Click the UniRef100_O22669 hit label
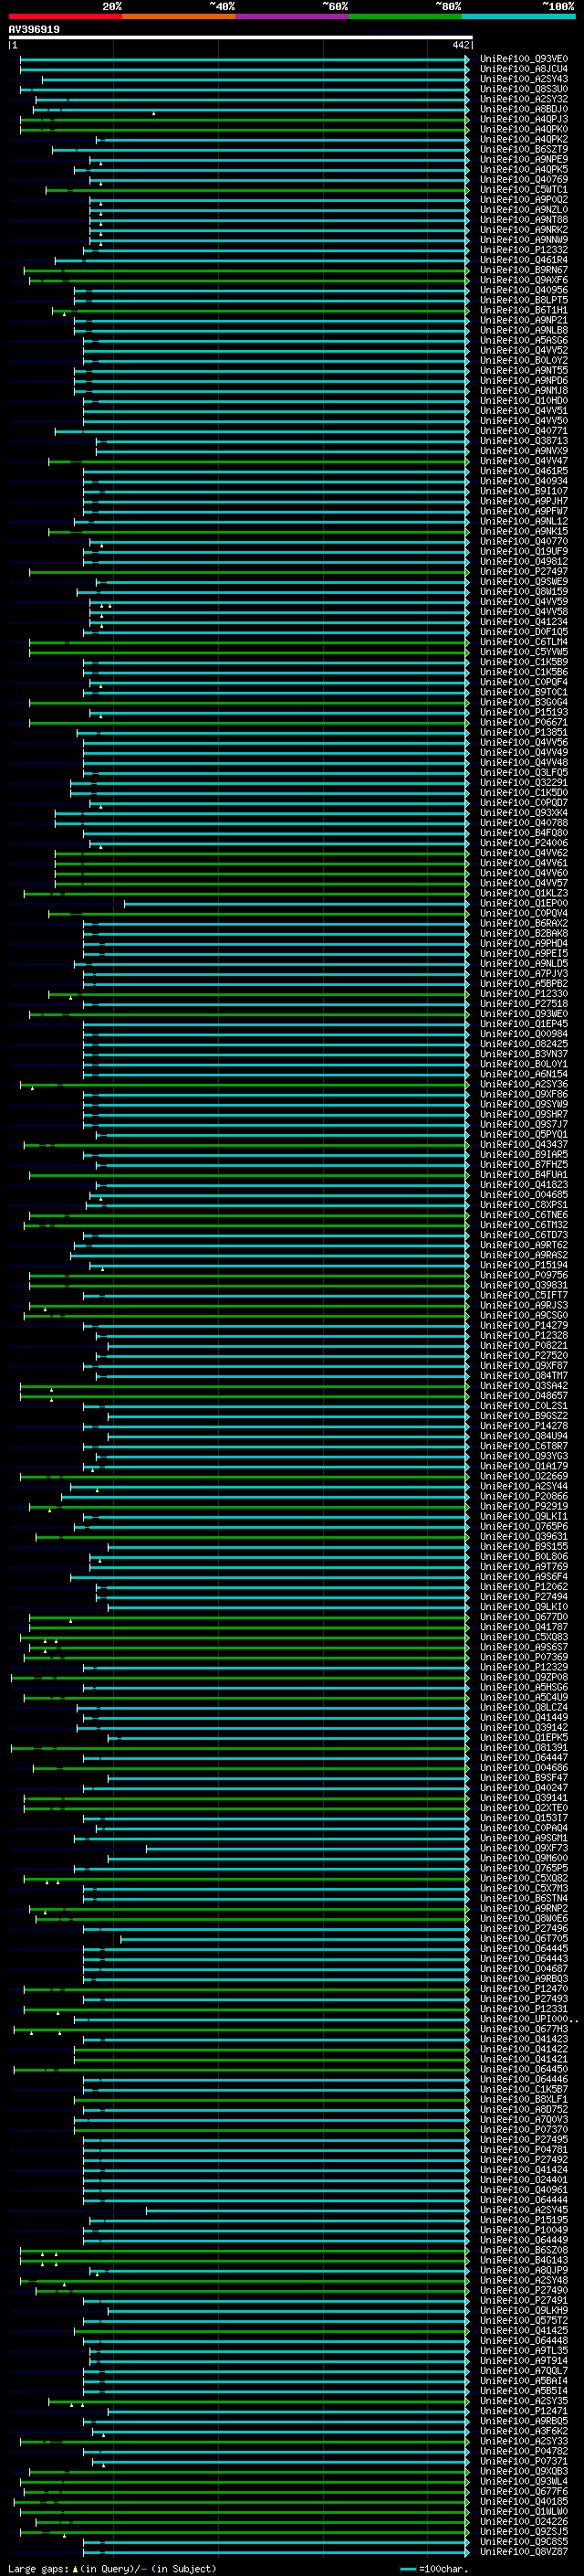584x2576 pixels. pos(523,1476)
